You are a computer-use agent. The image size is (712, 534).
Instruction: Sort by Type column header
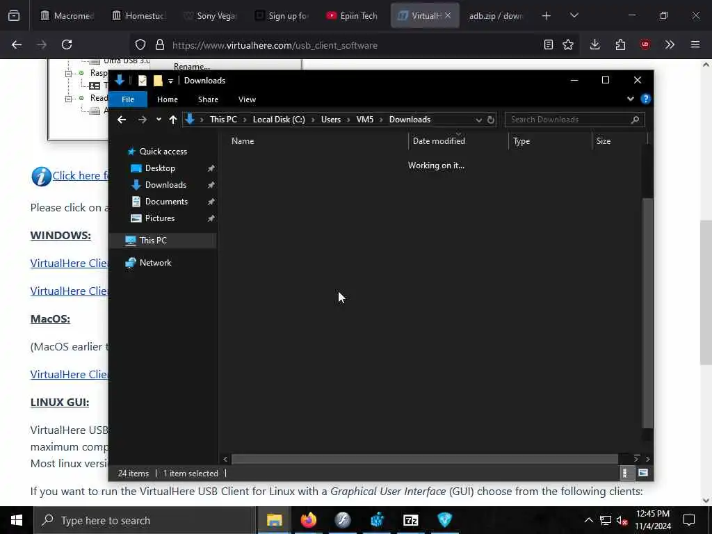(550, 141)
